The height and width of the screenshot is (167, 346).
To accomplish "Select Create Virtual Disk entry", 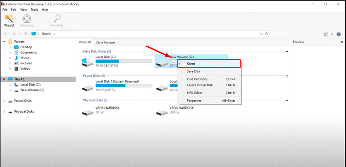I will click(x=209, y=85).
